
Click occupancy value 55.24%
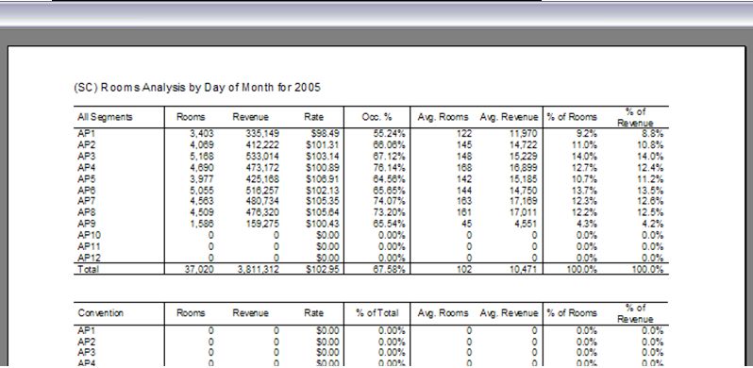(390, 134)
